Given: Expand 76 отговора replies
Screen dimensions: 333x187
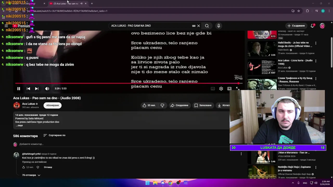Looking at the screenshot, I should click(x=31, y=175).
